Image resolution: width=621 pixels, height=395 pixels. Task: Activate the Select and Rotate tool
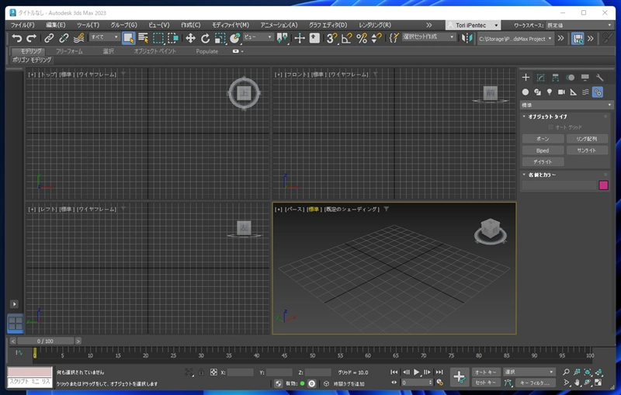click(x=205, y=38)
